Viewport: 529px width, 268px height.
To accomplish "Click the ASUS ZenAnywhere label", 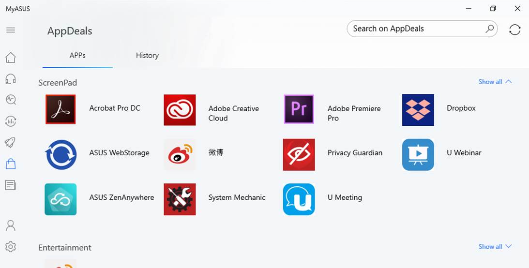I will point(121,197).
